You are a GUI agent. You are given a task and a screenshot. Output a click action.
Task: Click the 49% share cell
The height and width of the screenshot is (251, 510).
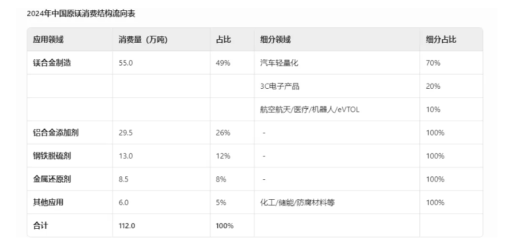click(x=223, y=63)
